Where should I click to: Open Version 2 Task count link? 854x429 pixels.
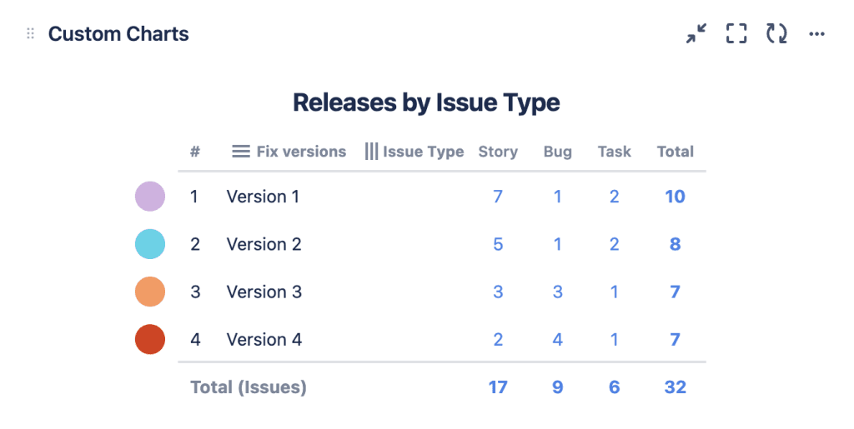pyautogui.click(x=615, y=244)
